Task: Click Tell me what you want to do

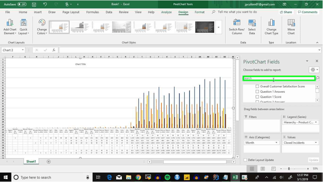Action: click(237, 12)
